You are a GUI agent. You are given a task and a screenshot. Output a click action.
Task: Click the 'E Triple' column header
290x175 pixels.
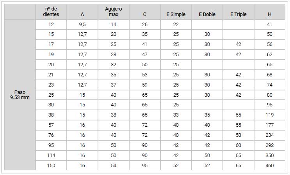[x=238, y=12]
